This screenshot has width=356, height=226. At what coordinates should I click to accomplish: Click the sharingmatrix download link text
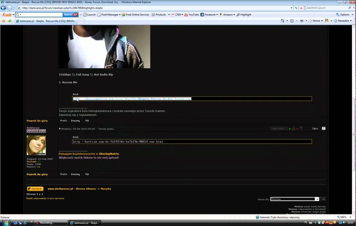[x=132, y=99]
